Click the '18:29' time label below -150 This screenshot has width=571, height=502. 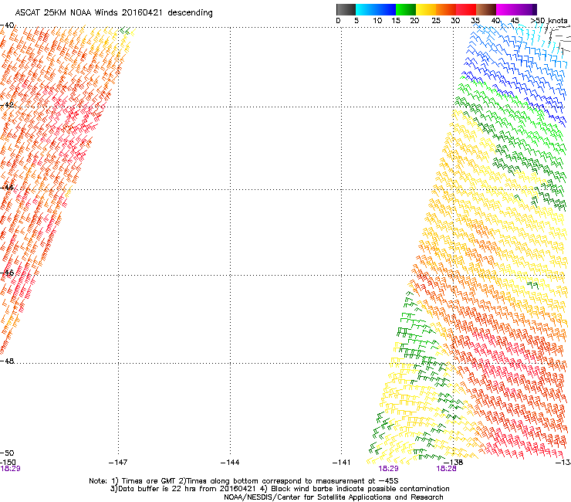tap(10, 469)
